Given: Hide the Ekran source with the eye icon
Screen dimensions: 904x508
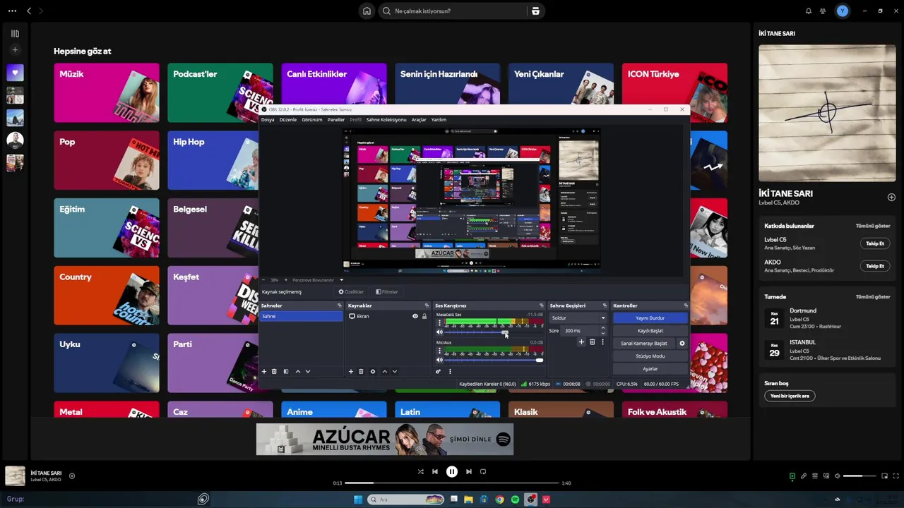Looking at the screenshot, I should pyautogui.click(x=415, y=316).
